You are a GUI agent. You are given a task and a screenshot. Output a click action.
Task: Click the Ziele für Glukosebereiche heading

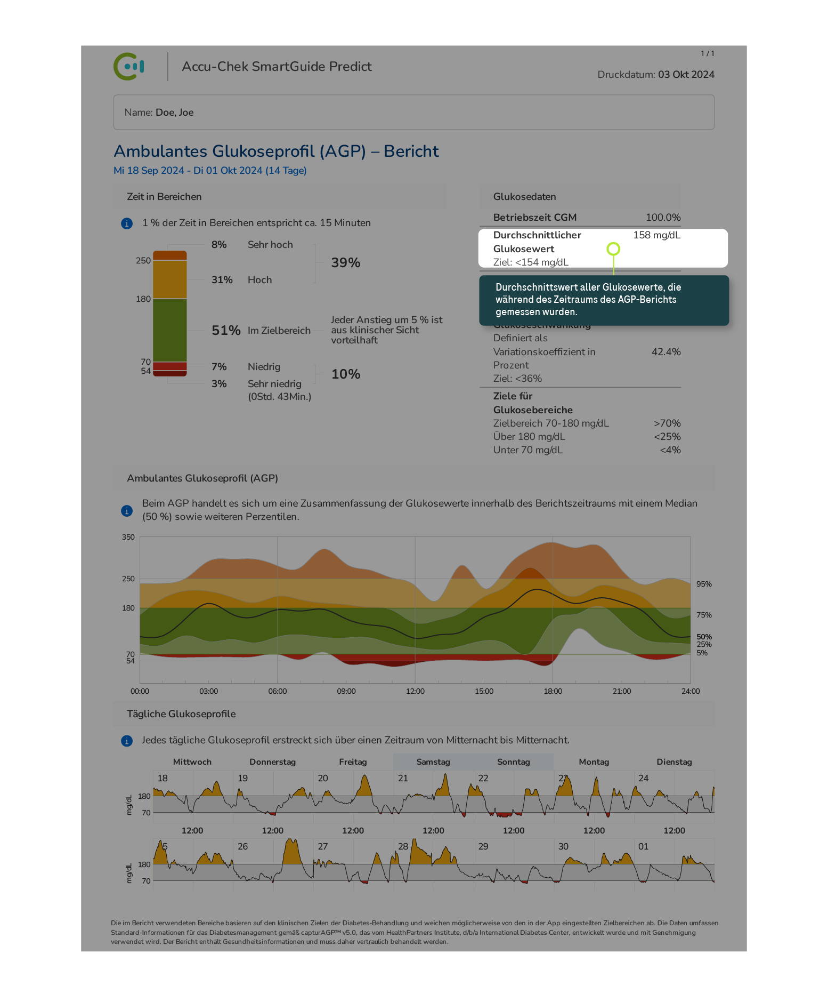click(x=533, y=403)
